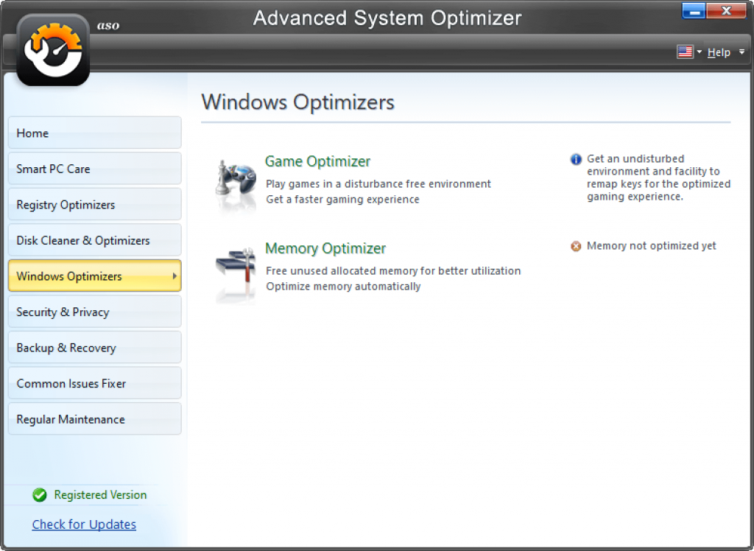This screenshot has height=551, width=754.
Task: Click 'Free unused allocated memory for better utilization'
Action: 393,271
